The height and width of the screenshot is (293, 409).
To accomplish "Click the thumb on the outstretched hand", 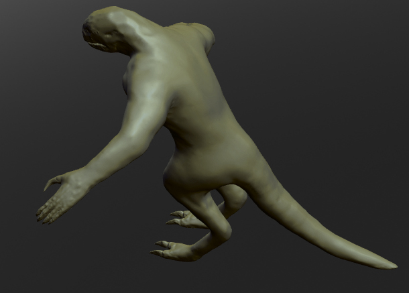I will tap(52, 181).
